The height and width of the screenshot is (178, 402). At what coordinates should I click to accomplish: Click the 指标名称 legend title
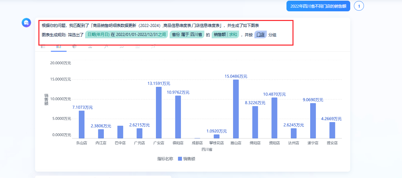[x=165, y=159]
